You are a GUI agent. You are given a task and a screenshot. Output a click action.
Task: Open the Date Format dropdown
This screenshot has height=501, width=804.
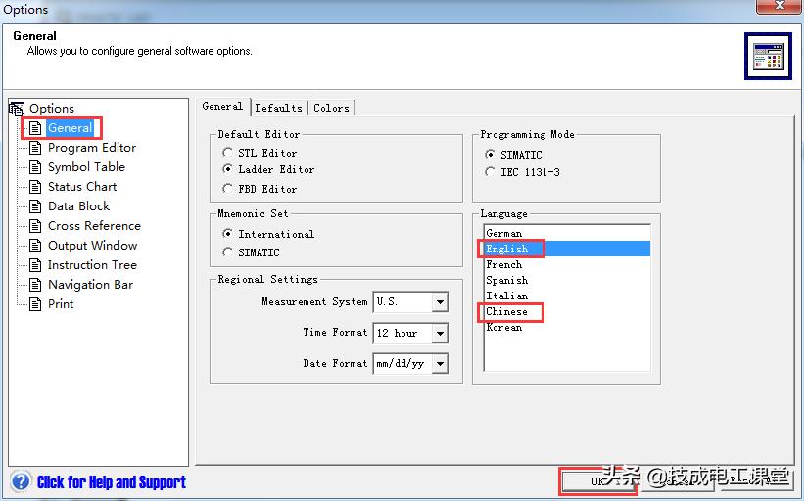tap(440, 364)
